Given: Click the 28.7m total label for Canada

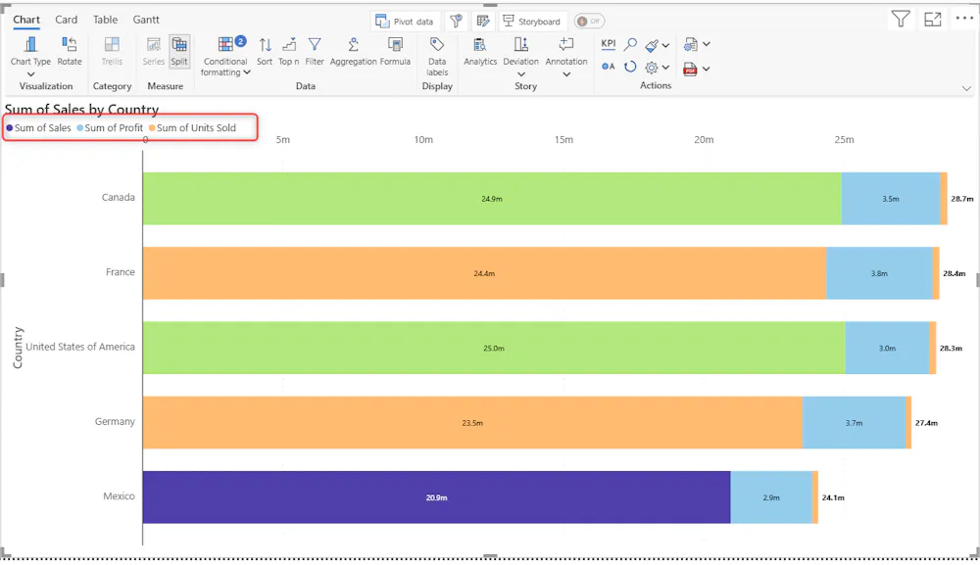Looking at the screenshot, I should tap(962, 199).
